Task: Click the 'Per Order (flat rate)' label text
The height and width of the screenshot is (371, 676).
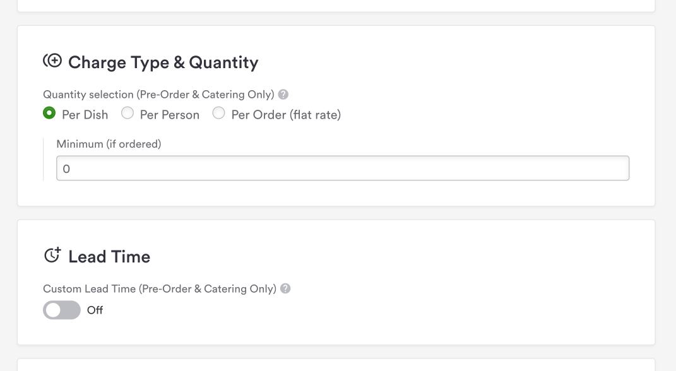Action: coord(286,115)
